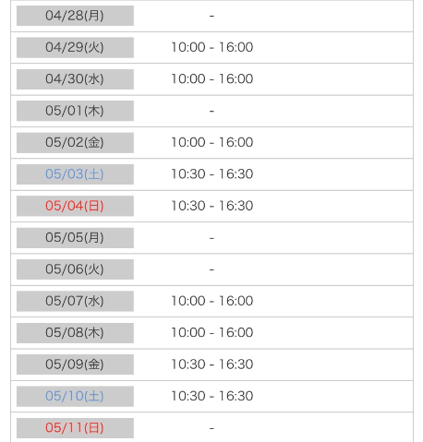This screenshot has width=423, height=442.
Task: Select the blue 05/03(土) Saturday label
Action: (75, 174)
